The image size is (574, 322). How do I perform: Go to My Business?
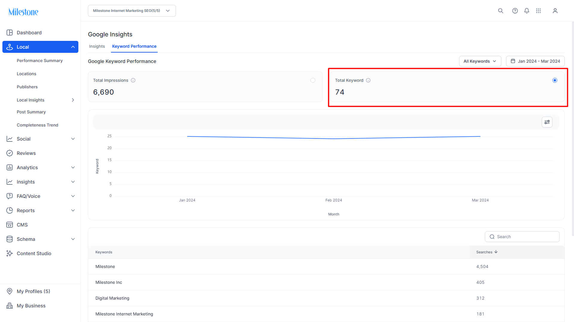coord(31,306)
